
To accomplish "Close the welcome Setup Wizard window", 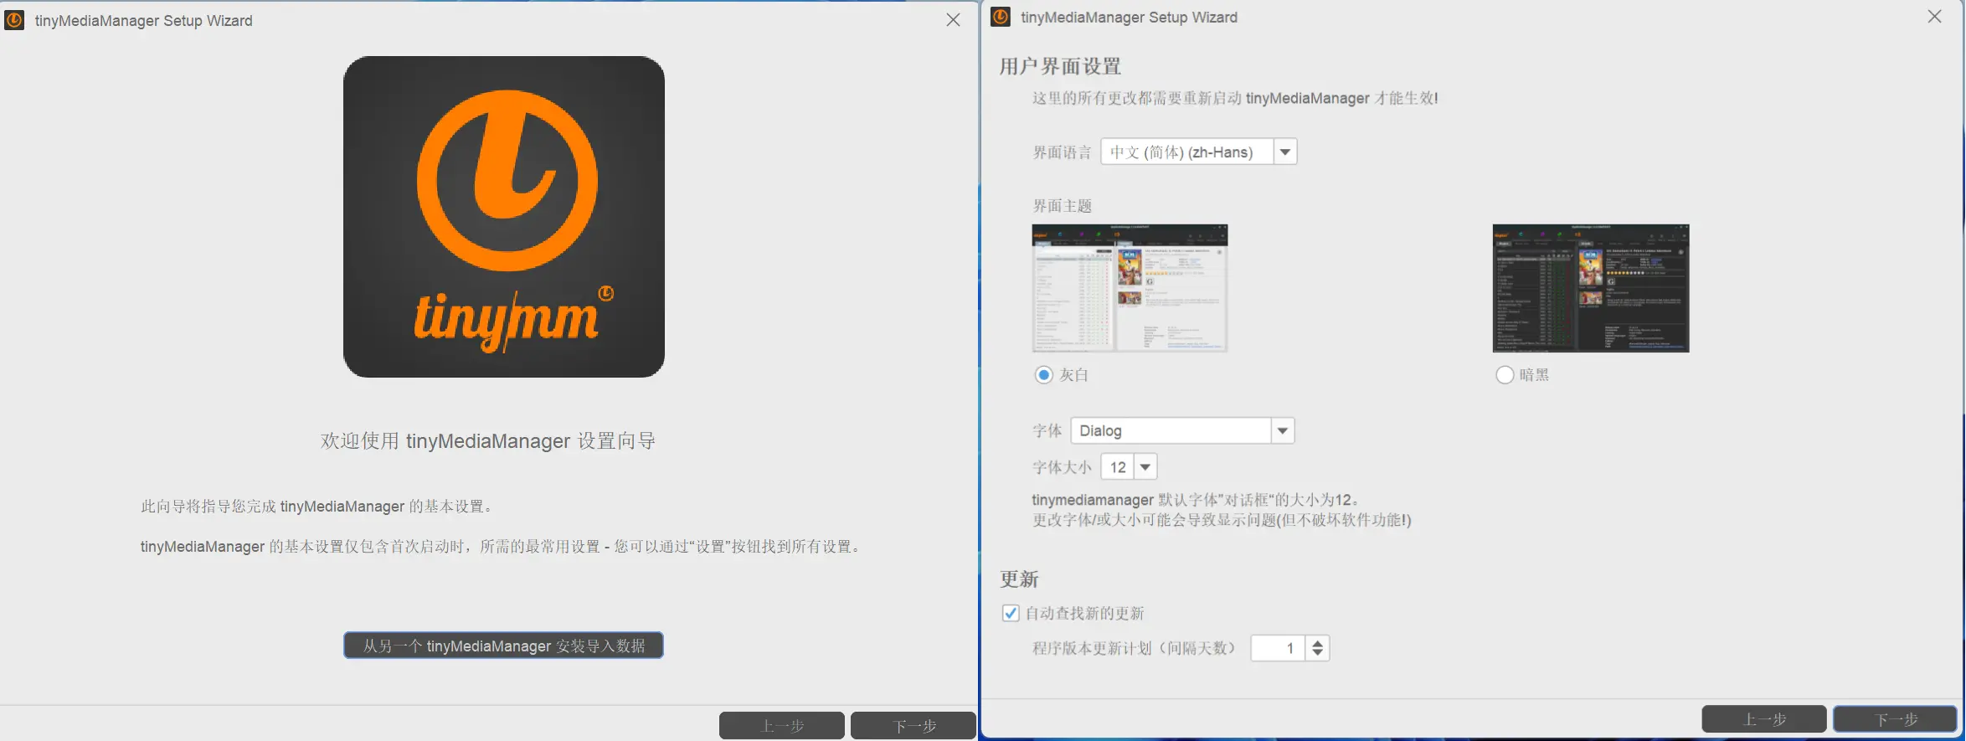I will [953, 20].
